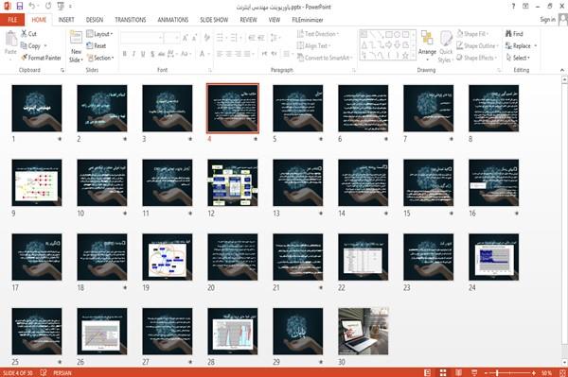The width and height of the screenshot is (568, 377).
Task: Toggle Underline formatting
Action: (143, 54)
